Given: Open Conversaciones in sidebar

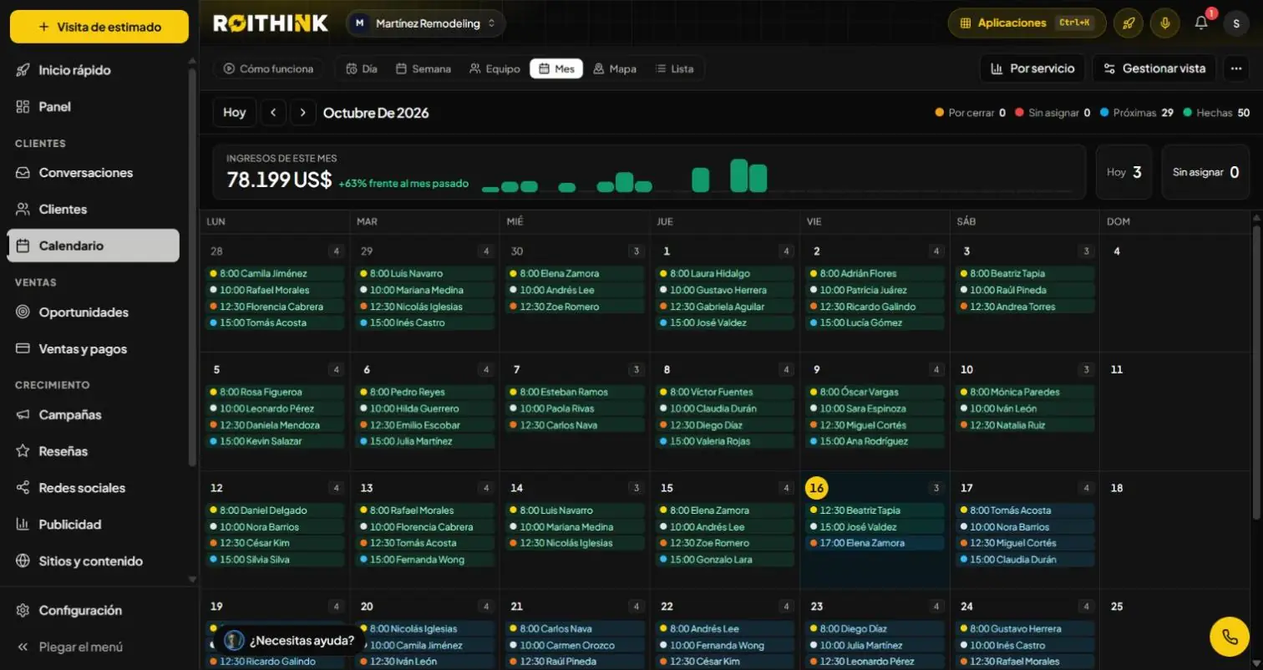Looking at the screenshot, I should pyautogui.click(x=94, y=173).
